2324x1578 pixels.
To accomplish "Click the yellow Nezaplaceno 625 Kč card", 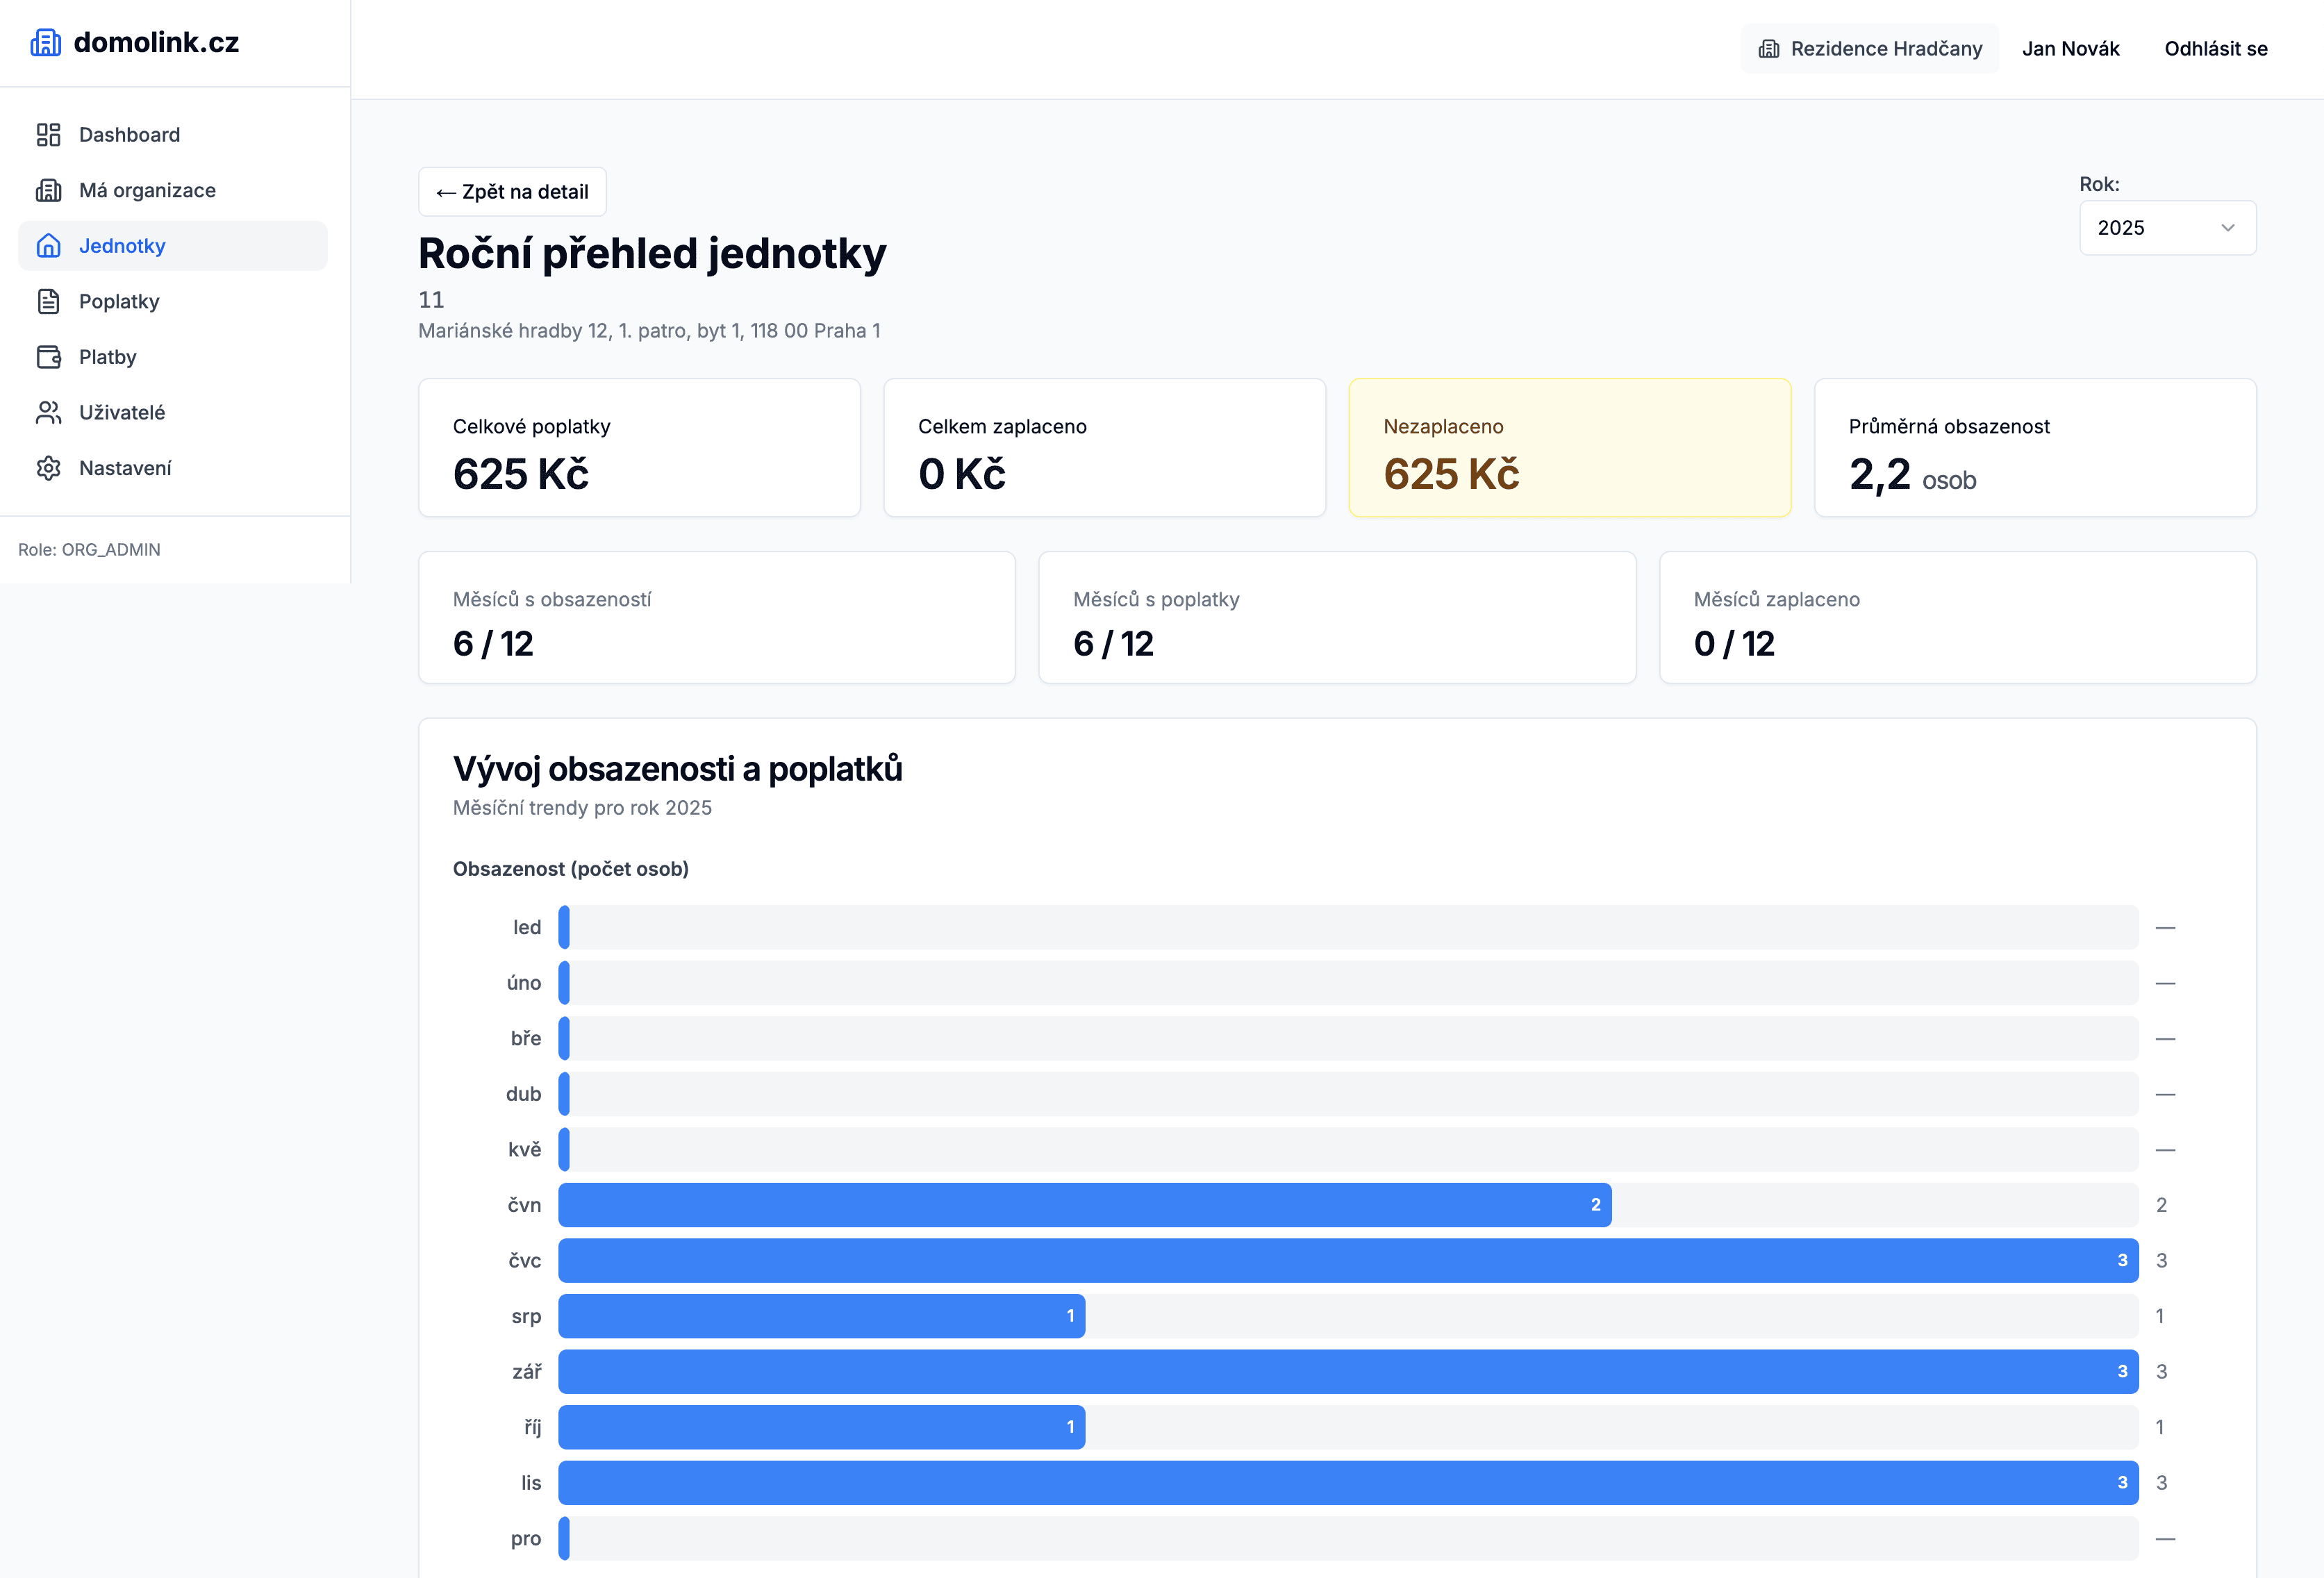I will click(1568, 447).
